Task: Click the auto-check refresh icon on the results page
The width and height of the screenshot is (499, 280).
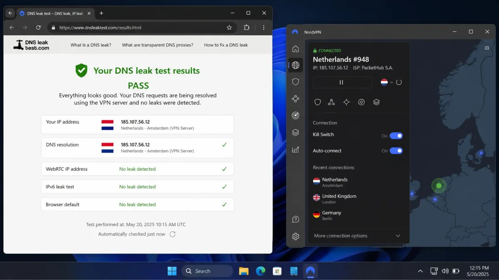Action: tap(173, 234)
